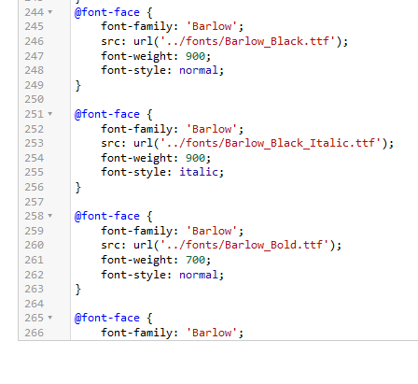The width and height of the screenshot is (418, 384).
Task: Click line number 250 in the gutter
Action: 35,99
